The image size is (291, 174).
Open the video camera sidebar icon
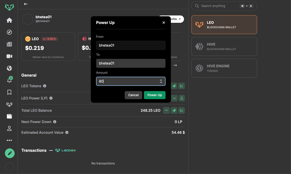click(9, 56)
